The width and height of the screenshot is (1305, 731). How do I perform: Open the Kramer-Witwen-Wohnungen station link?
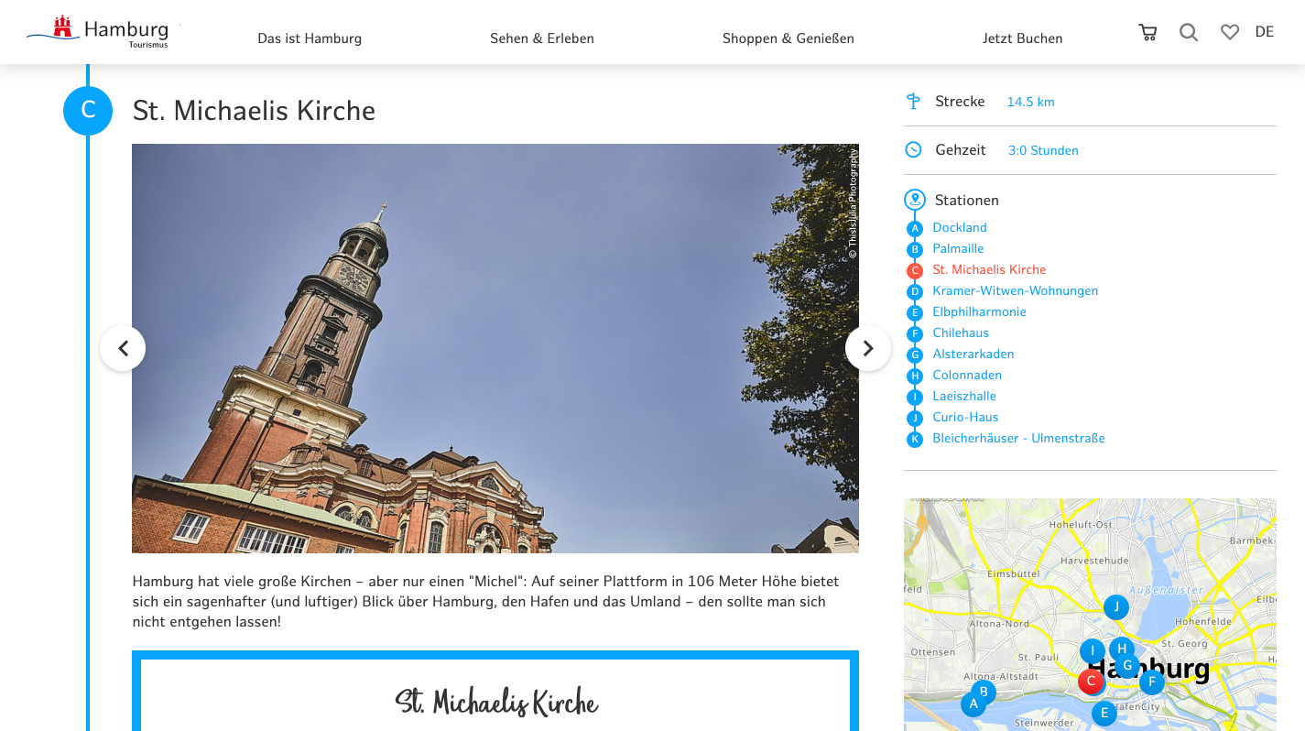(1015, 290)
